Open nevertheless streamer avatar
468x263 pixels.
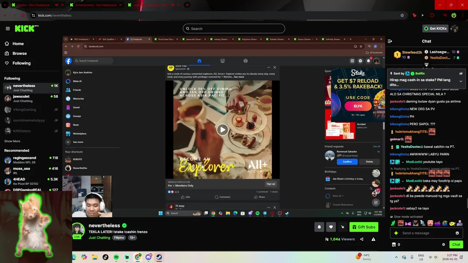[78, 230]
